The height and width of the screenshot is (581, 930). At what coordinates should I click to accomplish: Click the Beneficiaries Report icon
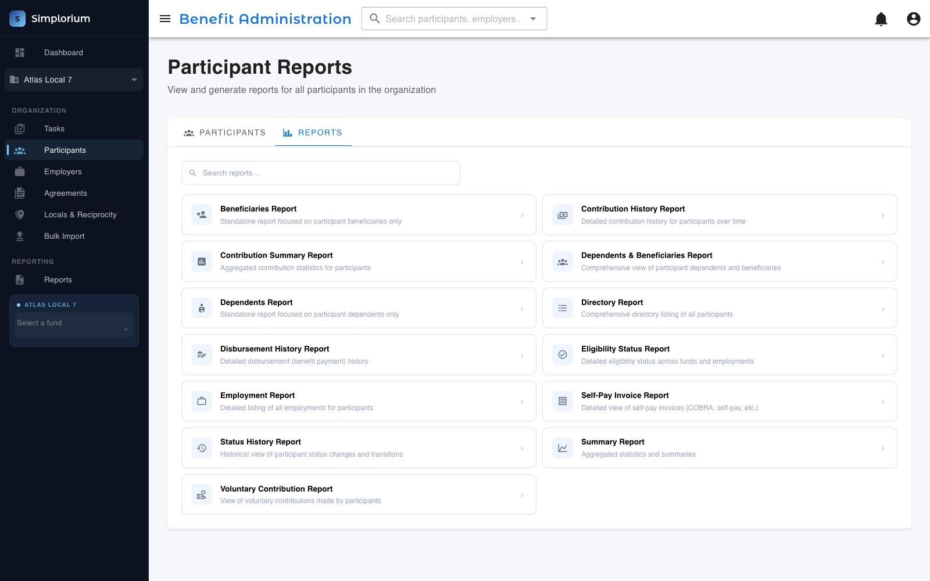click(x=202, y=215)
